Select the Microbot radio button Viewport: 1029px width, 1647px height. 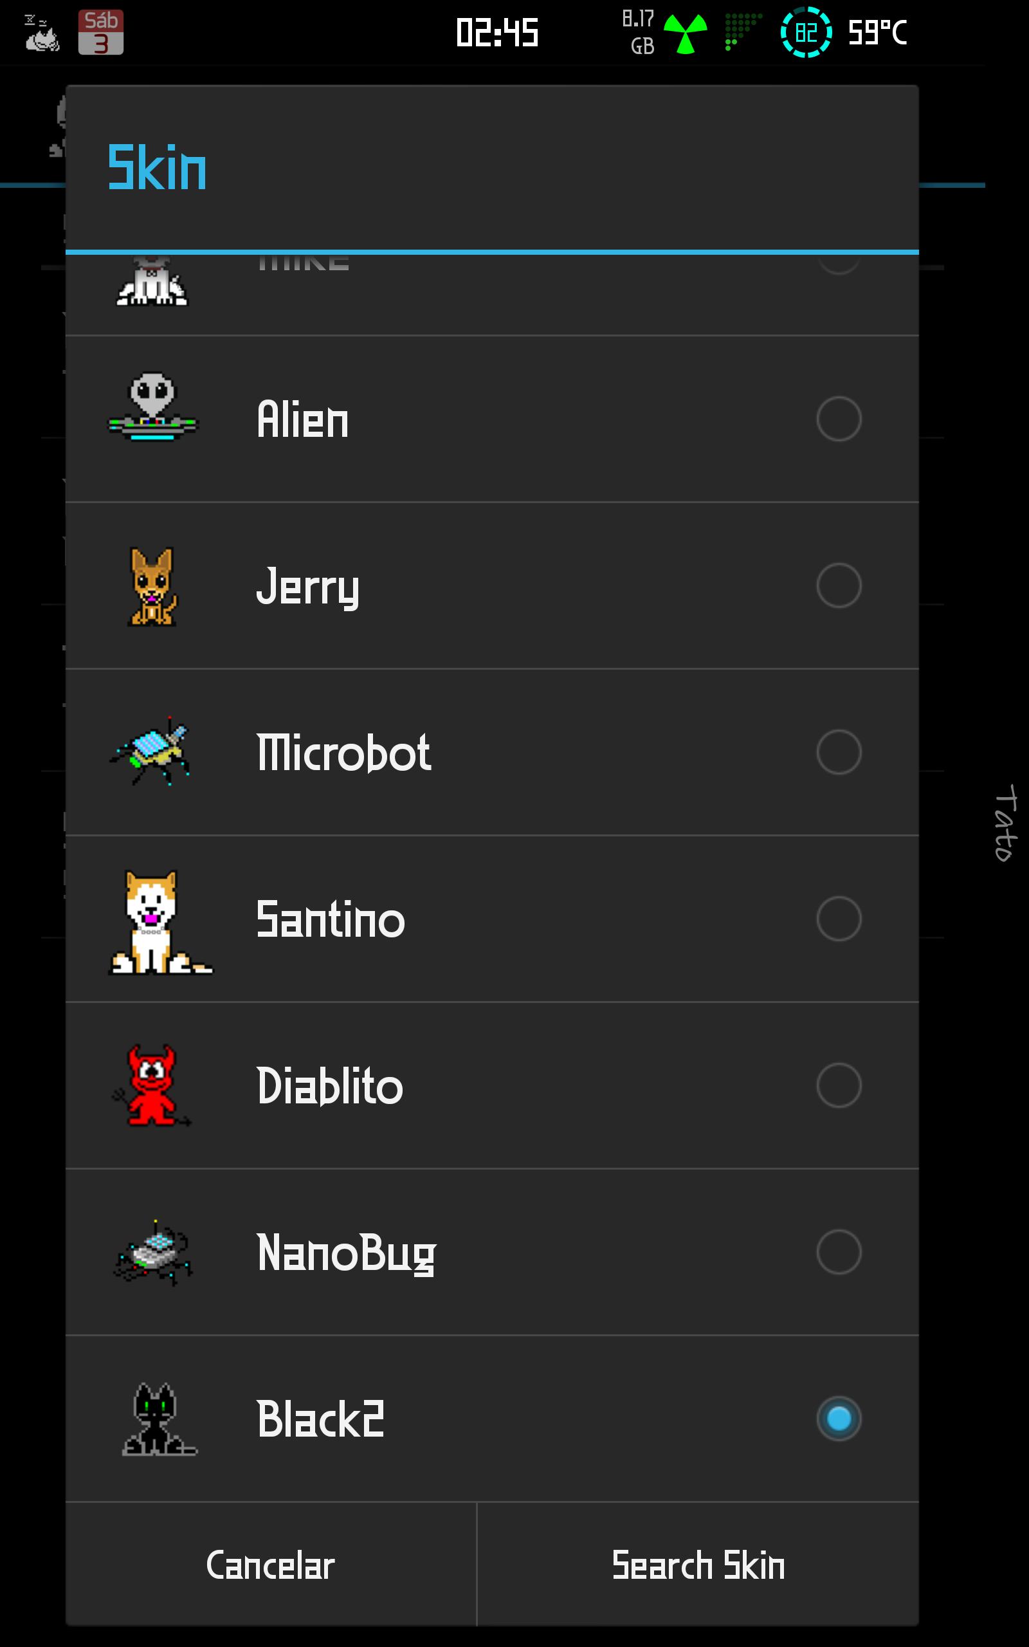pos(839,752)
